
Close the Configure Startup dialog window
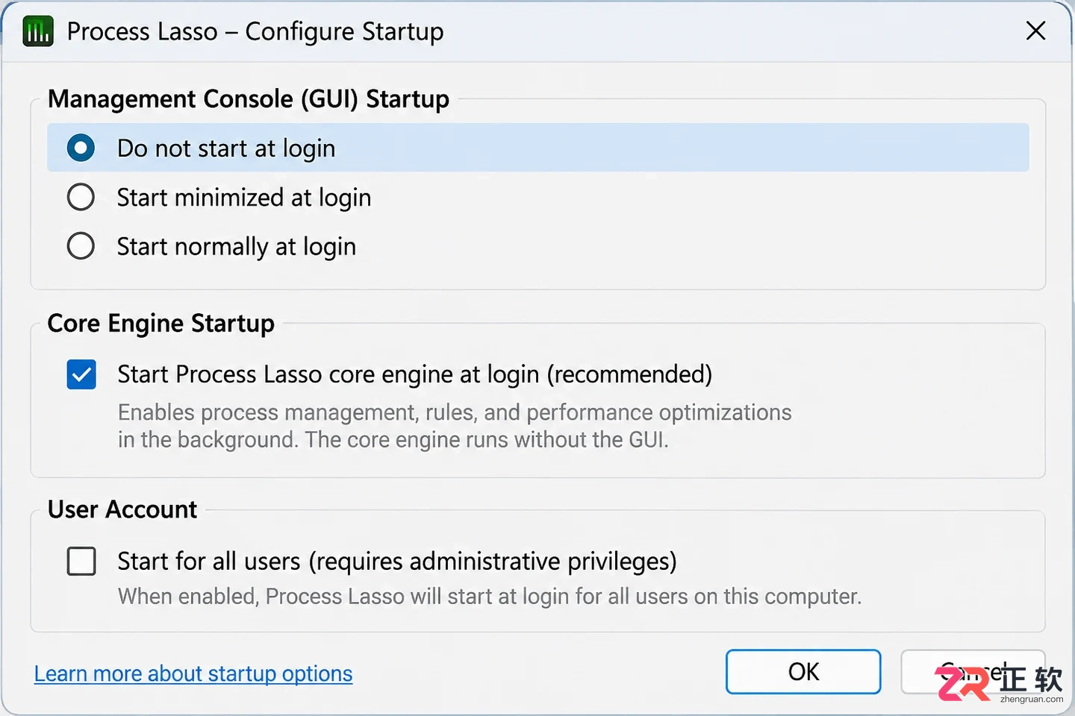1035,31
